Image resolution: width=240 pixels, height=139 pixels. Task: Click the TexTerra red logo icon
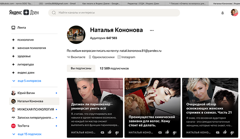(13, 126)
